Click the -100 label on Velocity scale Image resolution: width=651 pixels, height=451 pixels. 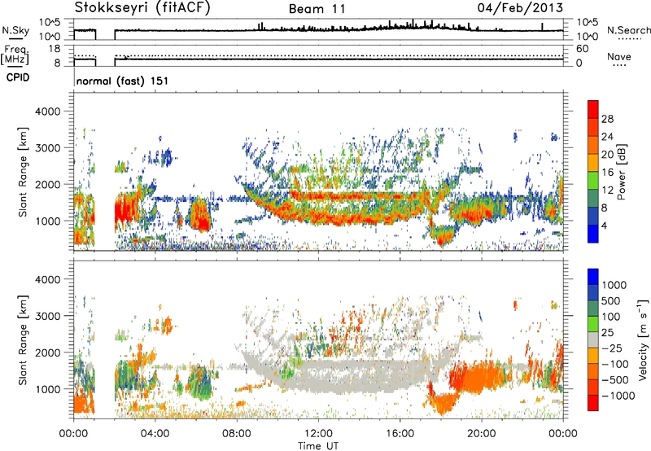[x=615, y=364]
